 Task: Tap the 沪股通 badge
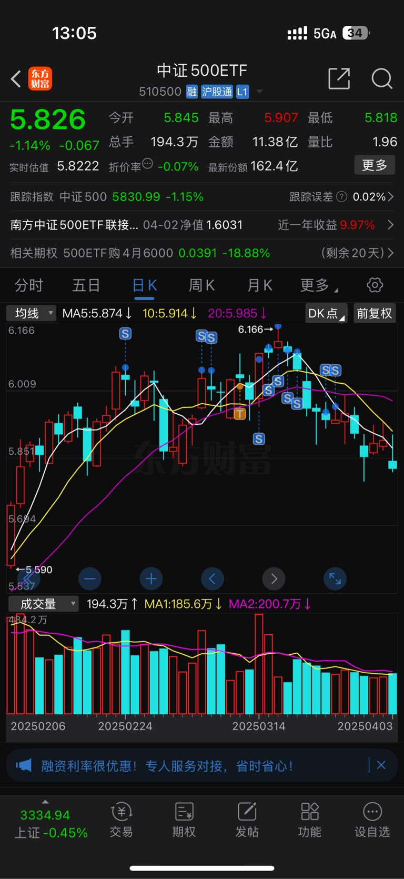(217, 92)
